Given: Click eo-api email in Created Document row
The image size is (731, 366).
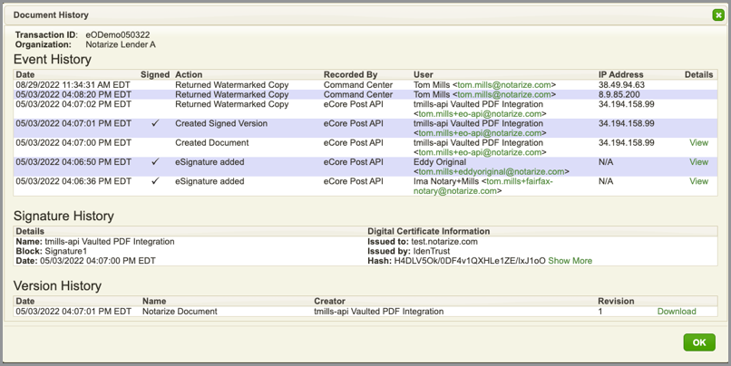Looking at the screenshot, I should click(478, 152).
